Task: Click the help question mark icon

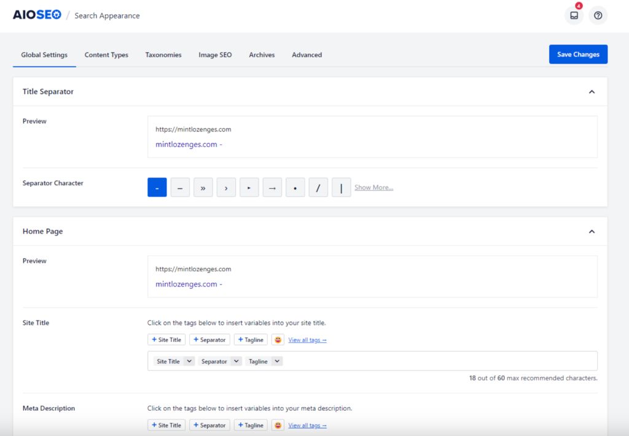Action: [598, 16]
